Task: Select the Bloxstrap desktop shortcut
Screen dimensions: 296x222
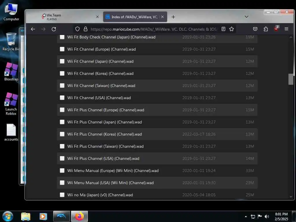Action: [11, 72]
